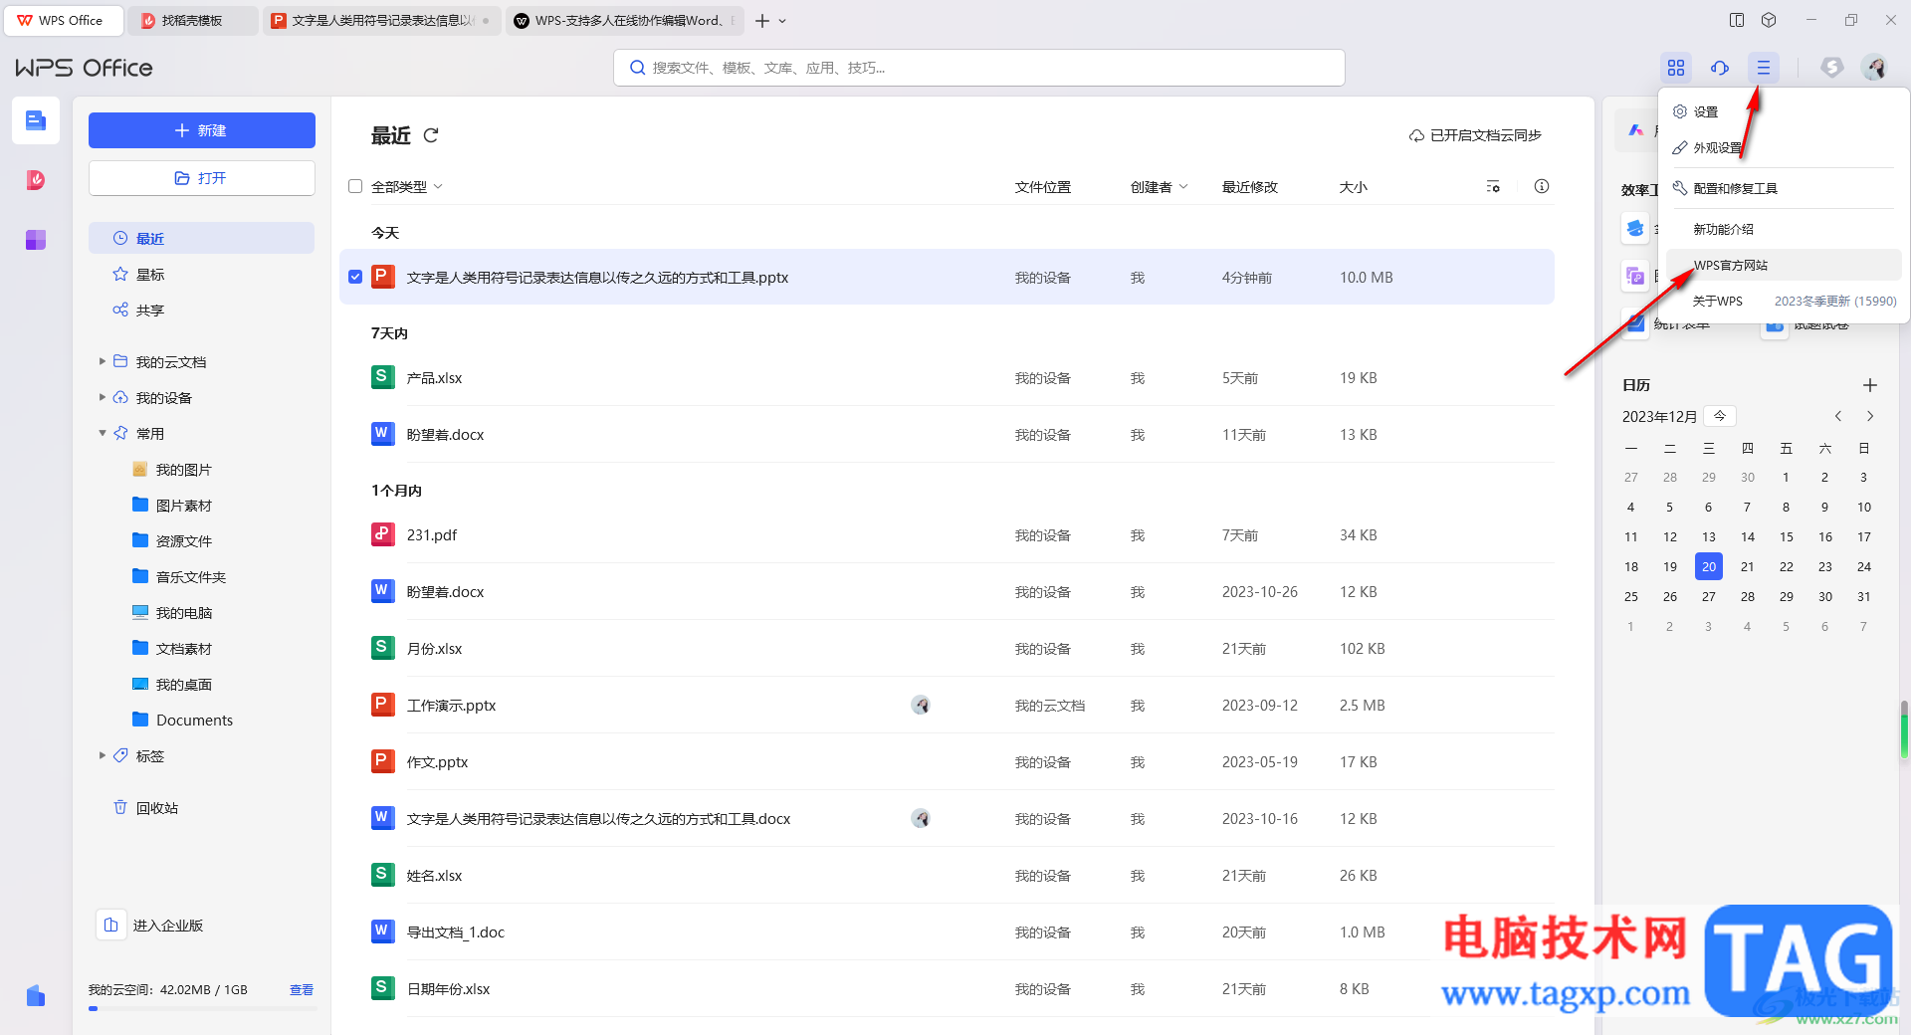Image resolution: width=1911 pixels, height=1035 pixels.
Task: Toggle the select-all 全部类型 checkbox
Action: point(355,186)
